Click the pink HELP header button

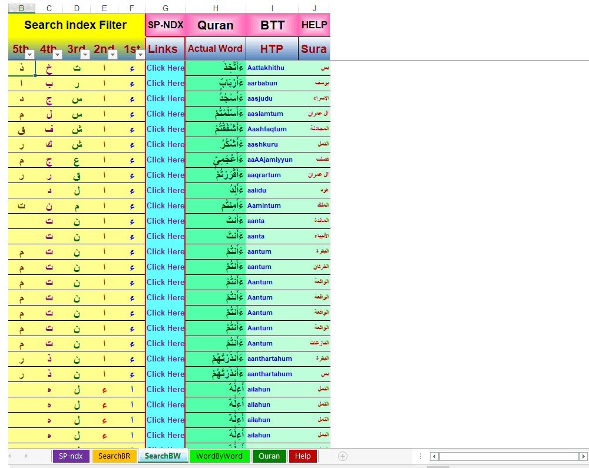(314, 25)
